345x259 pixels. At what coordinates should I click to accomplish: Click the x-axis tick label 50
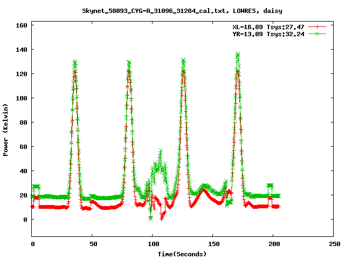click(93, 244)
